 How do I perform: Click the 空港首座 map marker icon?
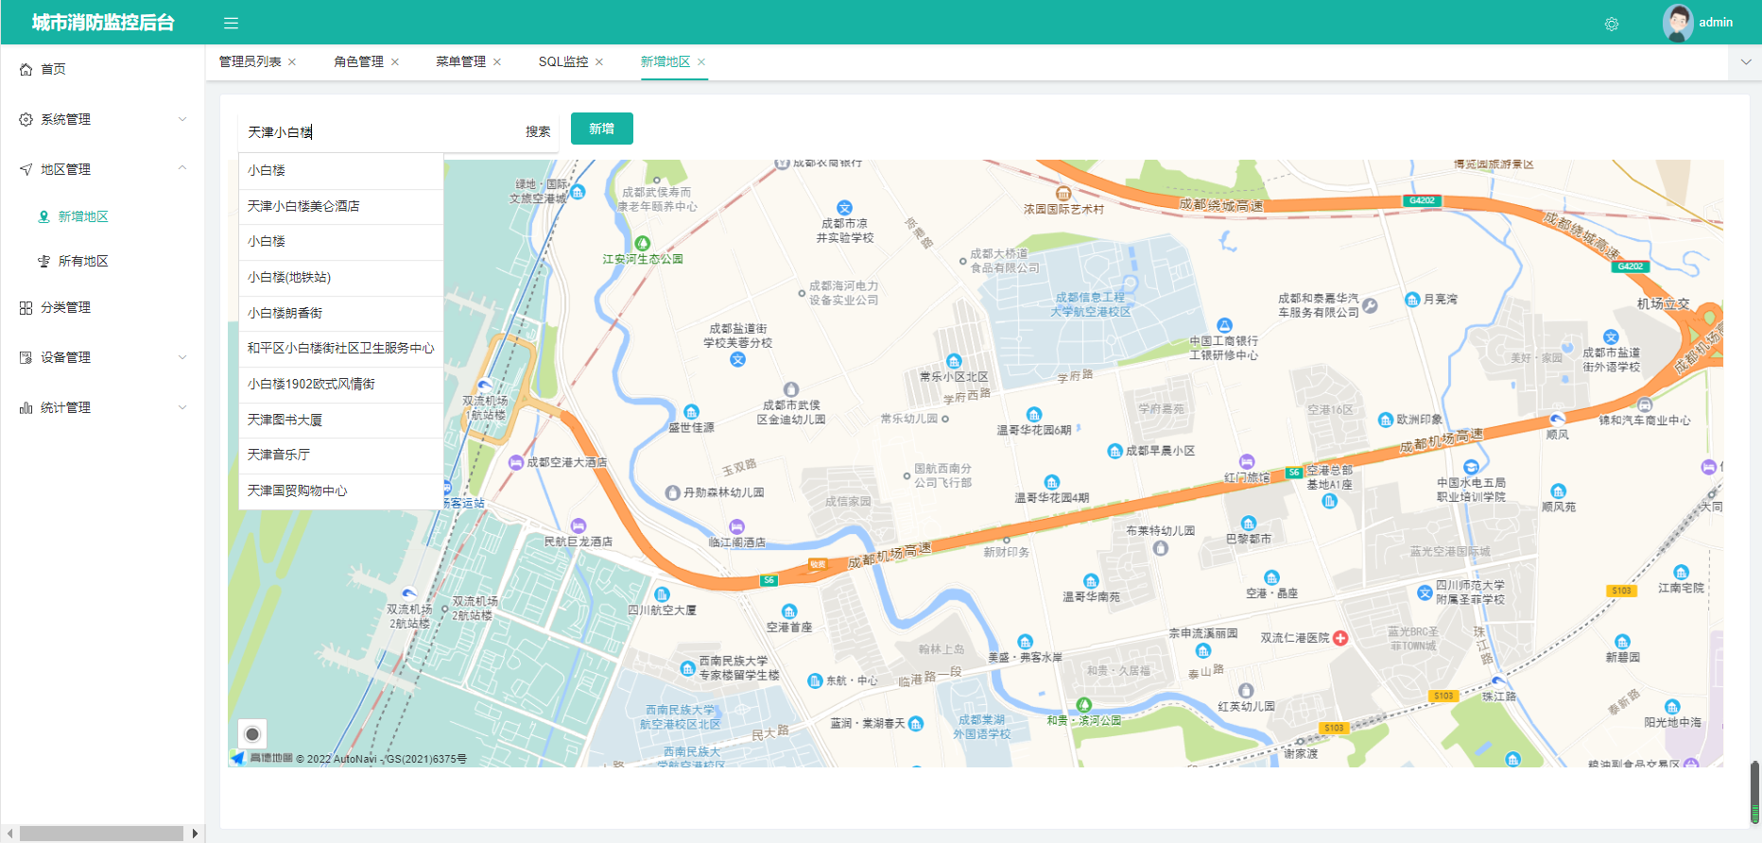pyautogui.click(x=789, y=611)
